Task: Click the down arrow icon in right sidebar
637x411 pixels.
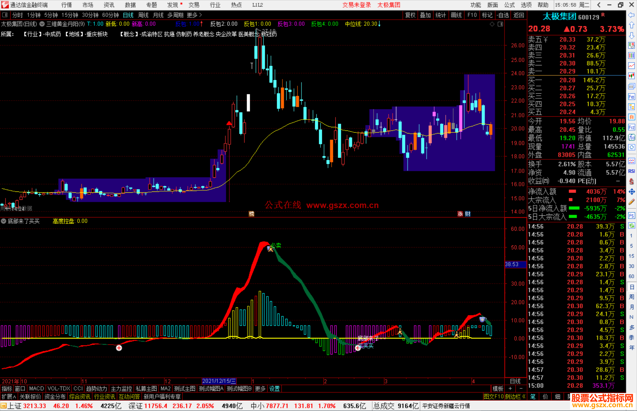Action: tap(631, 35)
